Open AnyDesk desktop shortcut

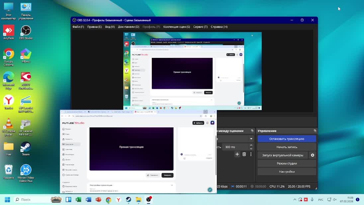pos(9,32)
